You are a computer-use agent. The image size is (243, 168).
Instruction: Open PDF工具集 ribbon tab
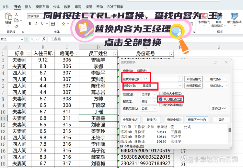(115, 7)
